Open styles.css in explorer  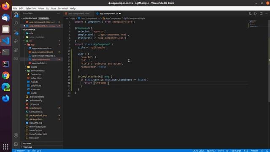point(35,89)
